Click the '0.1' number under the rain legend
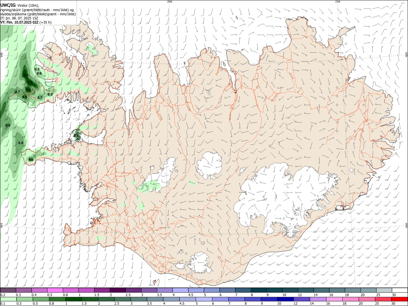The height and width of the screenshot is (306, 408). [x=3, y=304]
